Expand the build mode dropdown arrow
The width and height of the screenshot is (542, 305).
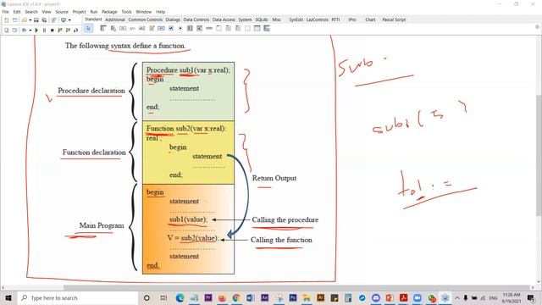pyautogui.click(x=30, y=30)
